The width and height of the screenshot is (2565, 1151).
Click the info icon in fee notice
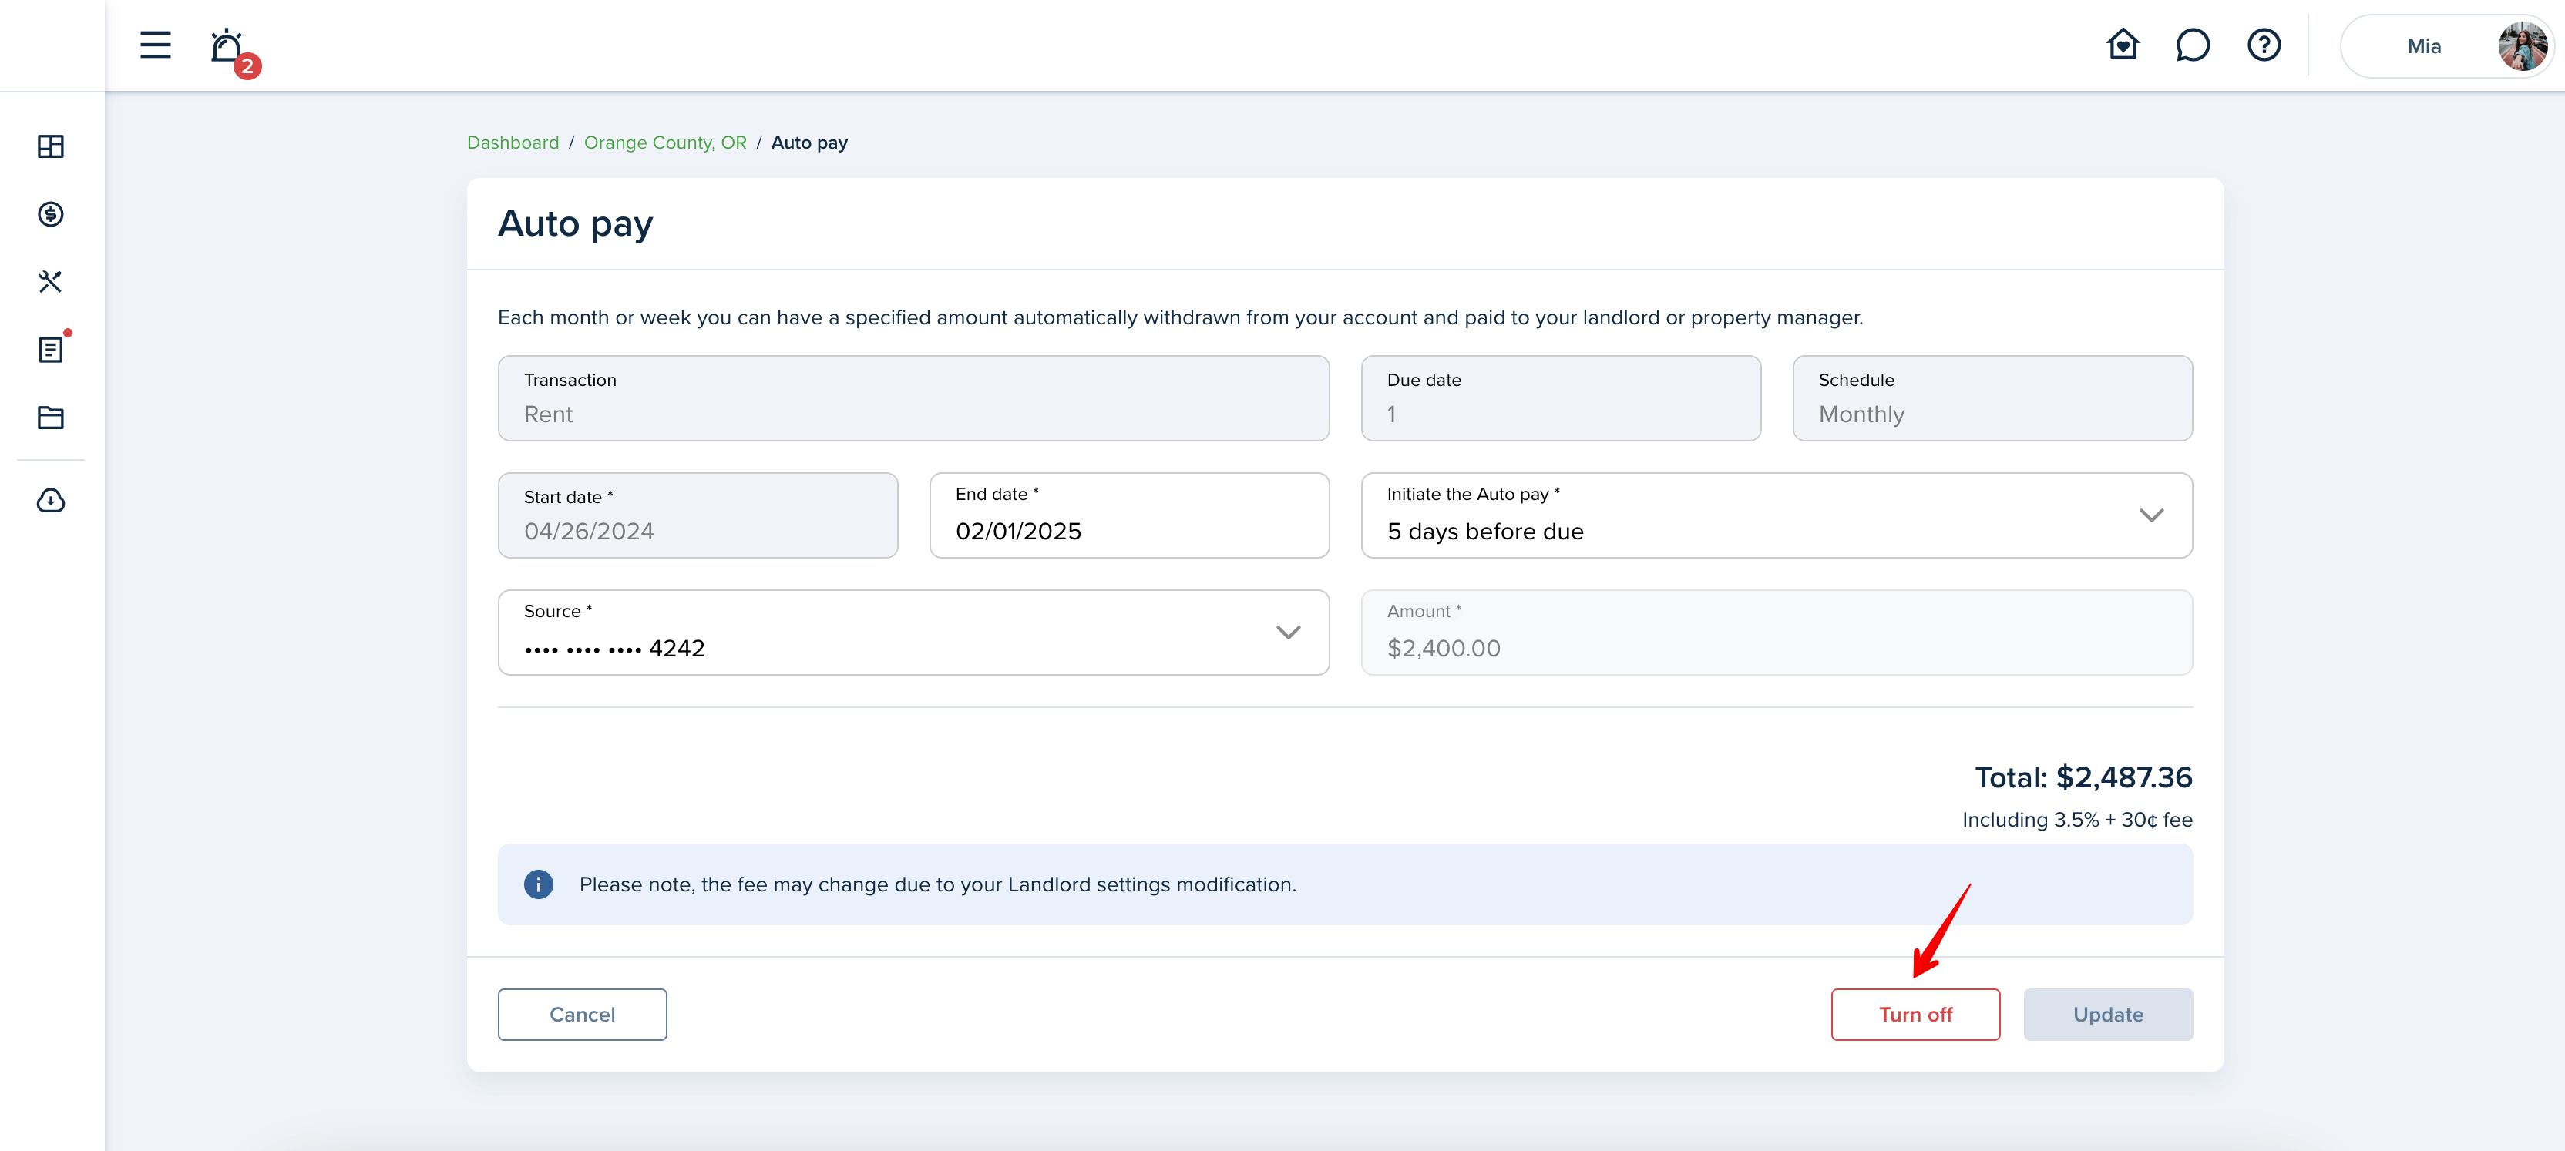pos(539,884)
